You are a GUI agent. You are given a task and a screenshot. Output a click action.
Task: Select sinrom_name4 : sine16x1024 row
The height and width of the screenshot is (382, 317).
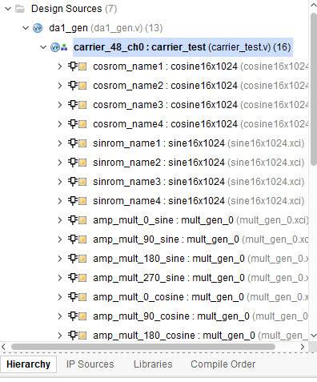tap(199, 201)
